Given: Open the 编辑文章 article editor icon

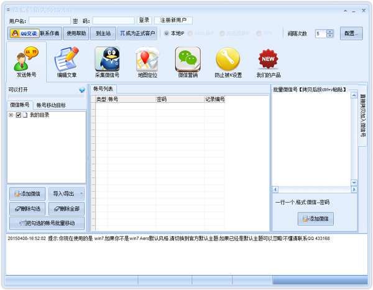Looking at the screenshot, I should (x=67, y=62).
